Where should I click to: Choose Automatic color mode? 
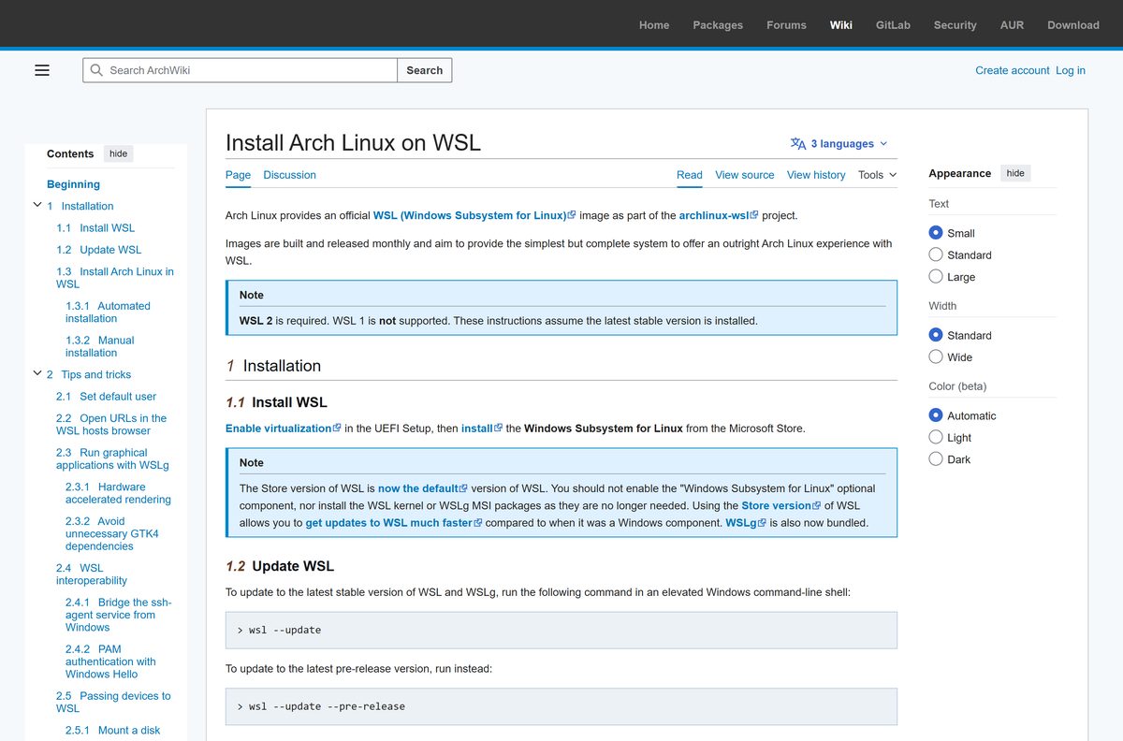coord(936,415)
